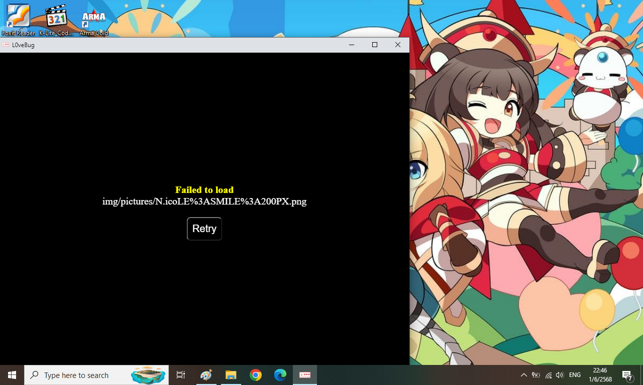The image size is (643, 385).
Task: Click the img/pictures file path text
Action: click(204, 202)
